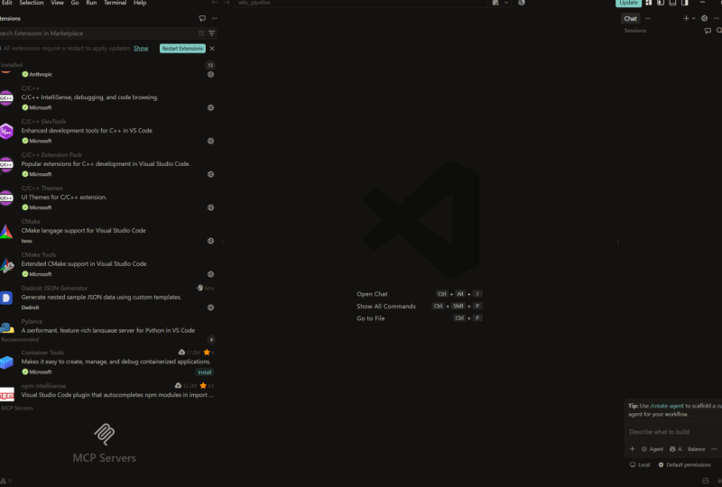Click the search sessions magnifier icon
This screenshot has width=722, height=487.
(719, 31)
